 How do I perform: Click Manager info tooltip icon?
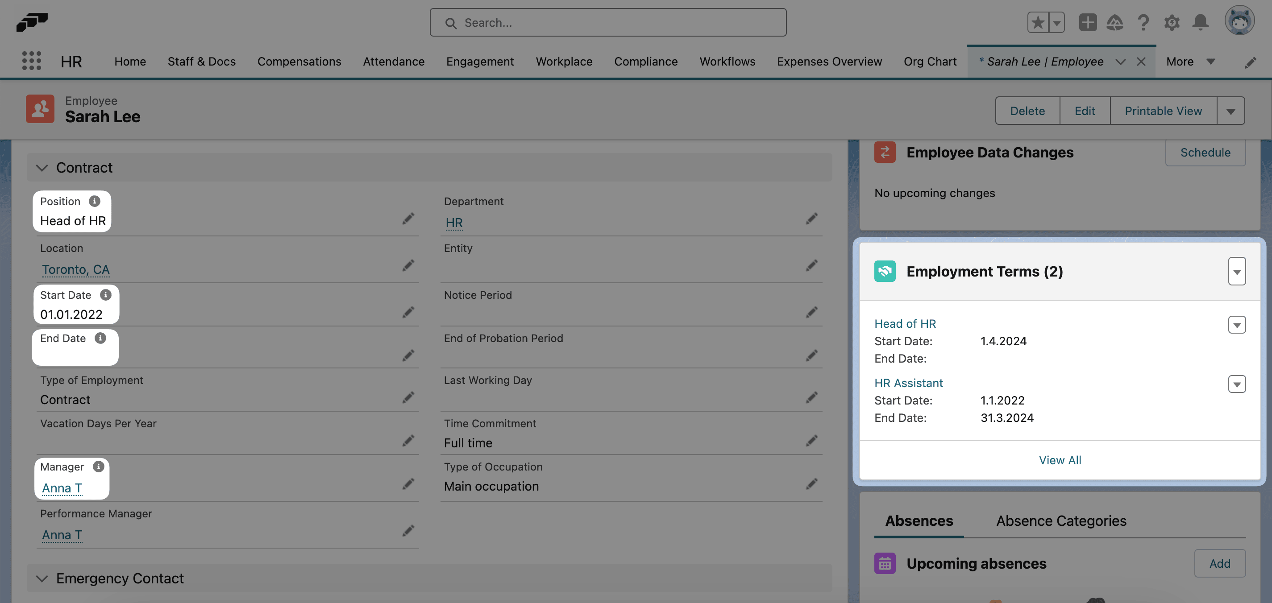pos(99,467)
